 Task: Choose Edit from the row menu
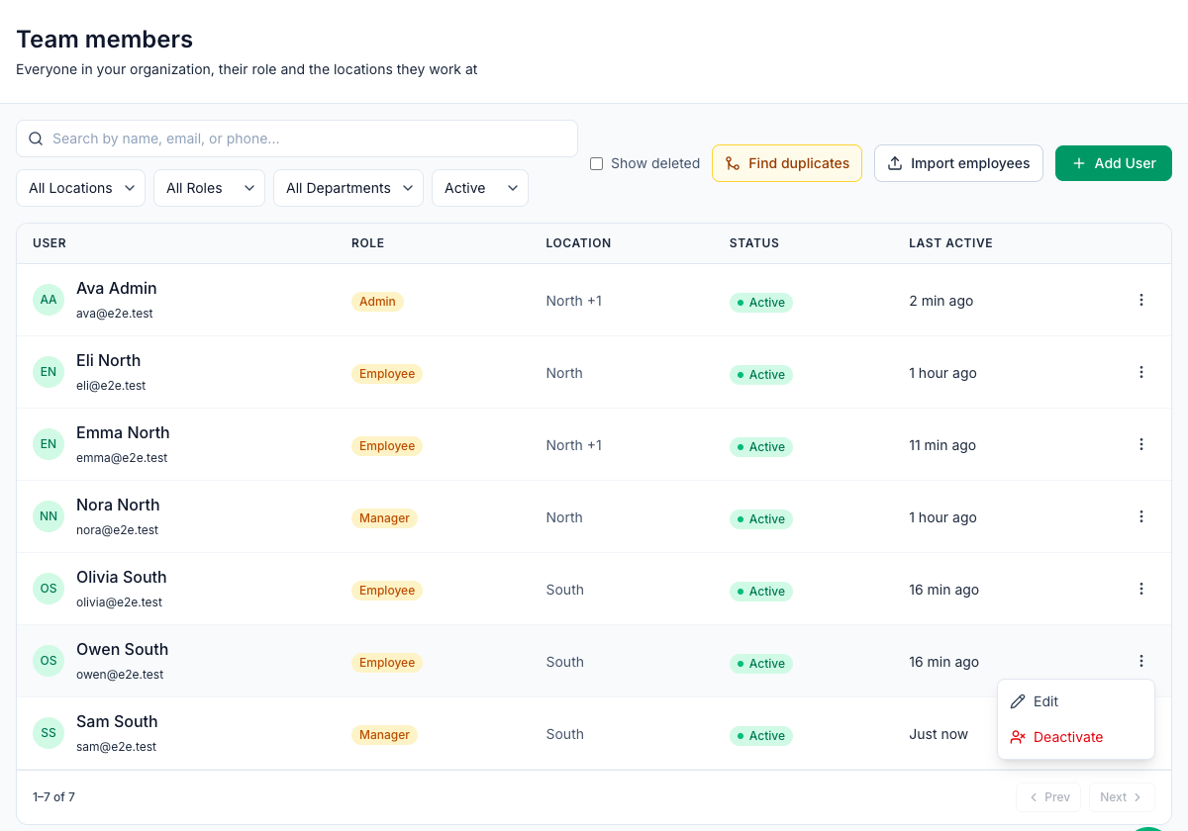click(1076, 701)
